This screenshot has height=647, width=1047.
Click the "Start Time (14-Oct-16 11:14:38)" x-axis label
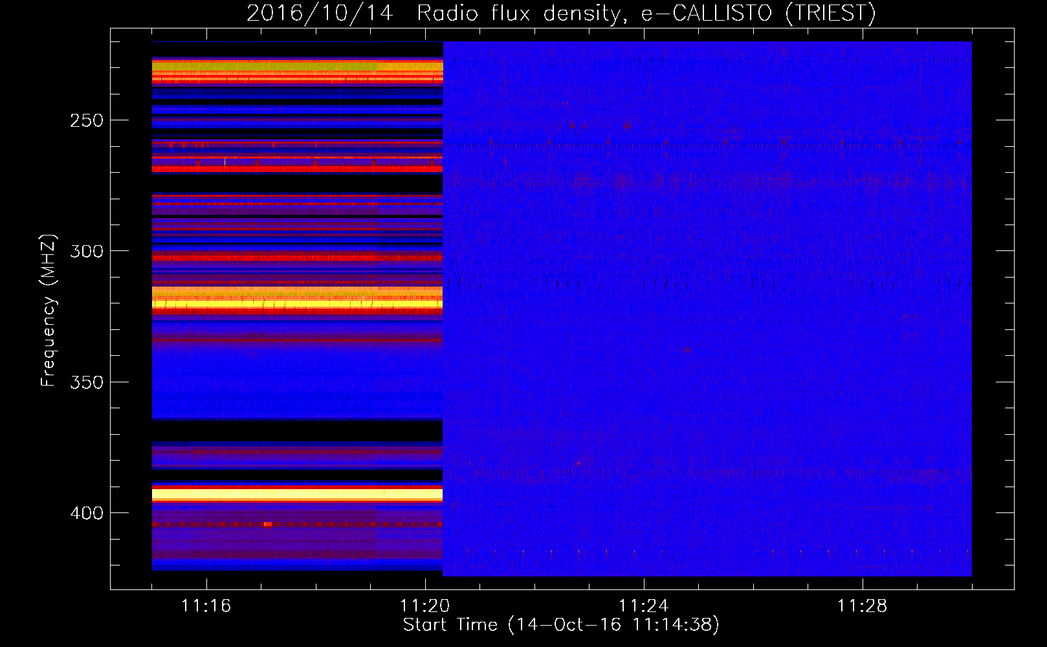561,625
